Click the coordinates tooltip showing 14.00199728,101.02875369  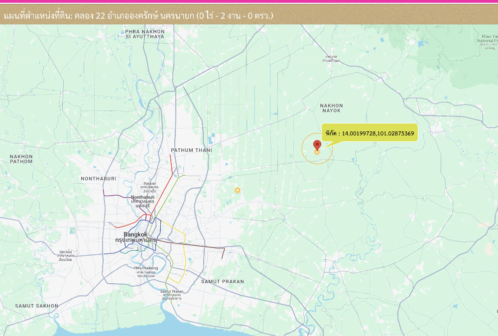click(370, 133)
